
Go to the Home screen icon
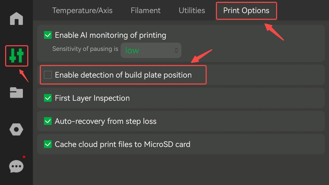(16, 19)
